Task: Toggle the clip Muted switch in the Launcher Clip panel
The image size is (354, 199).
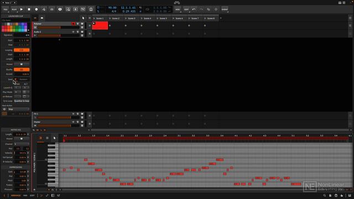Action: 22,64
